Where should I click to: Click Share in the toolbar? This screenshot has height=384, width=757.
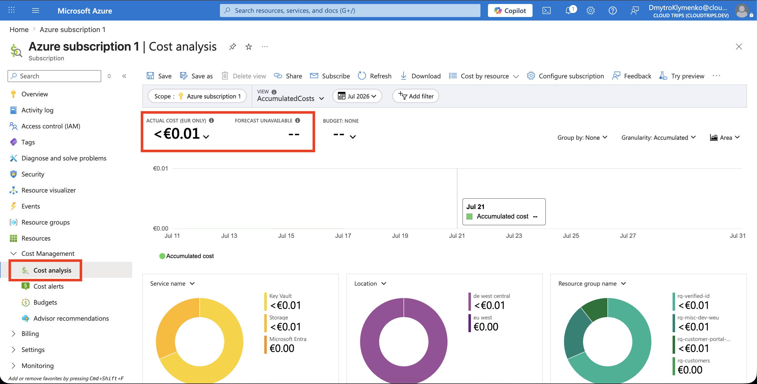pos(288,76)
